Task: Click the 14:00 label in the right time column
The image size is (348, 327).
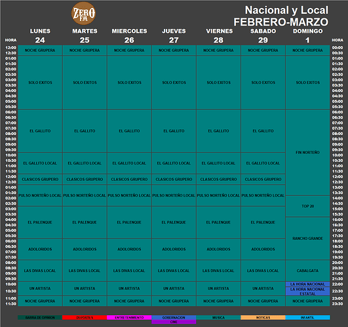Action: tap(338, 198)
